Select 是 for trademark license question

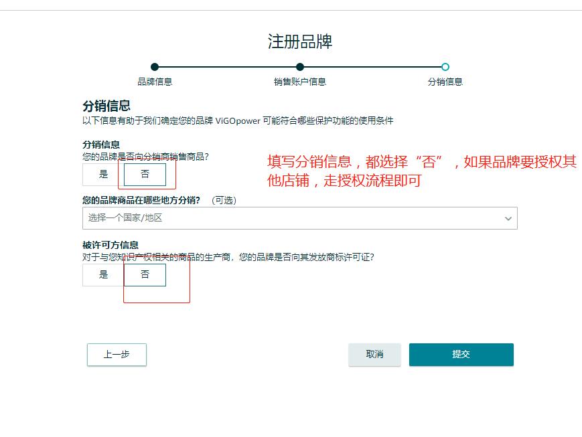(103, 275)
